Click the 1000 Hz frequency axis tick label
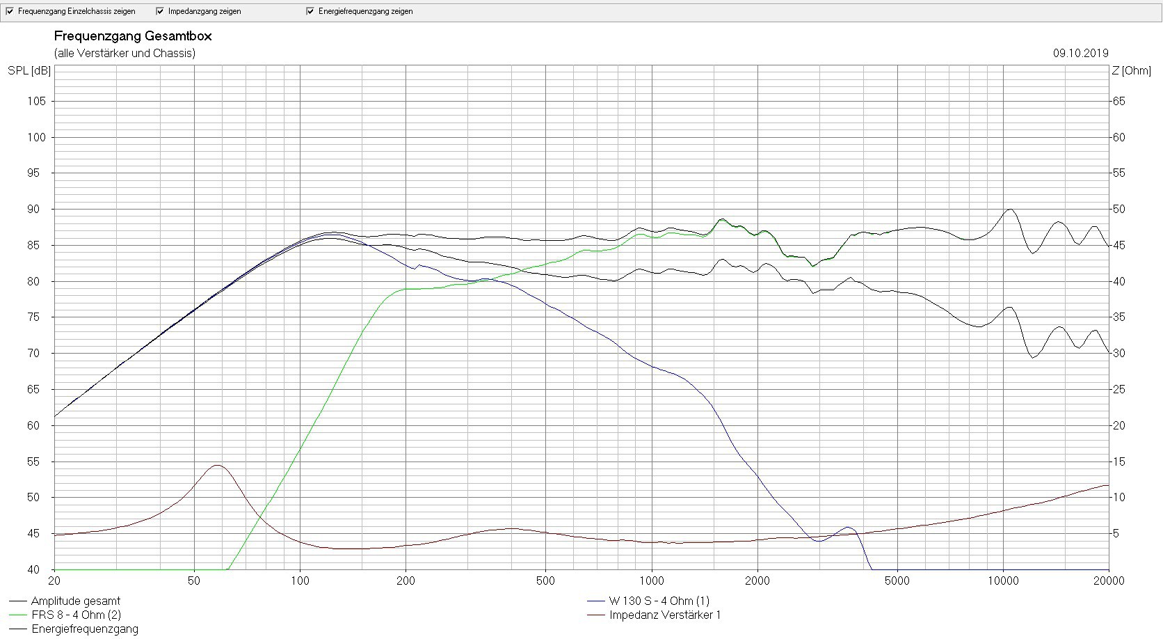This screenshot has height=639, width=1163. coord(652,581)
